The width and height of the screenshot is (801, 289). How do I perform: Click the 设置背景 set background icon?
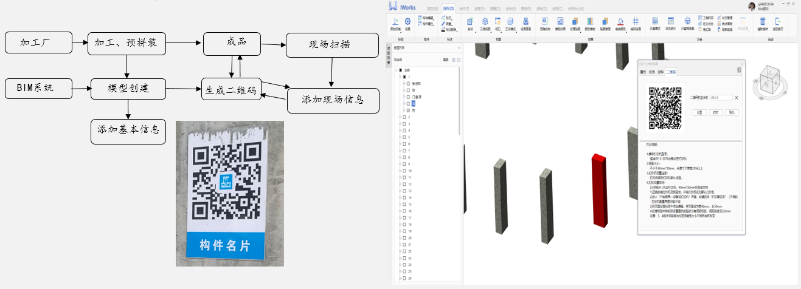(525, 21)
